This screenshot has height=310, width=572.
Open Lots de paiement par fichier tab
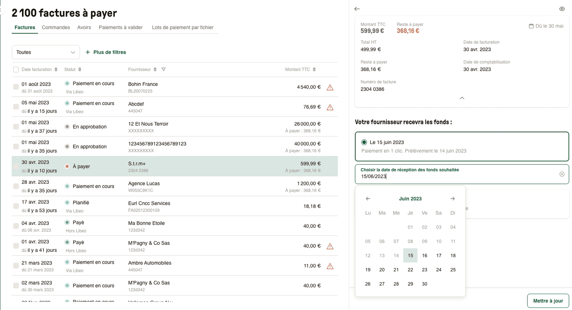(x=183, y=27)
